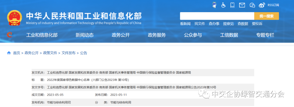The image size is (294, 107).
Task: Go to 首页 in breadcrumb
Action: point(17,53)
